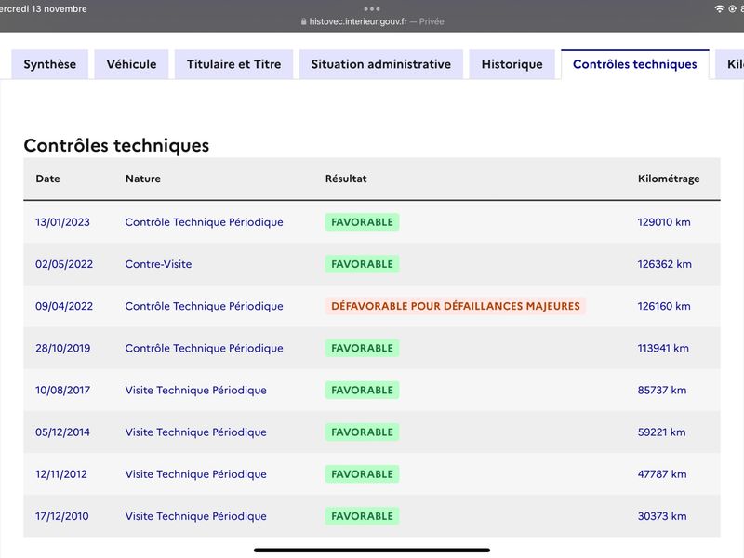
Task: Click the 59221 km mileage value
Action: 661,432
